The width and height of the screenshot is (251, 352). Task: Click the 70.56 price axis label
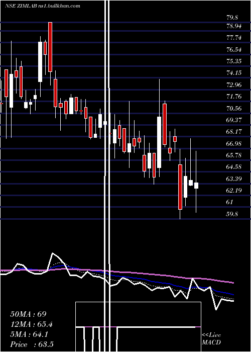(234, 109)
